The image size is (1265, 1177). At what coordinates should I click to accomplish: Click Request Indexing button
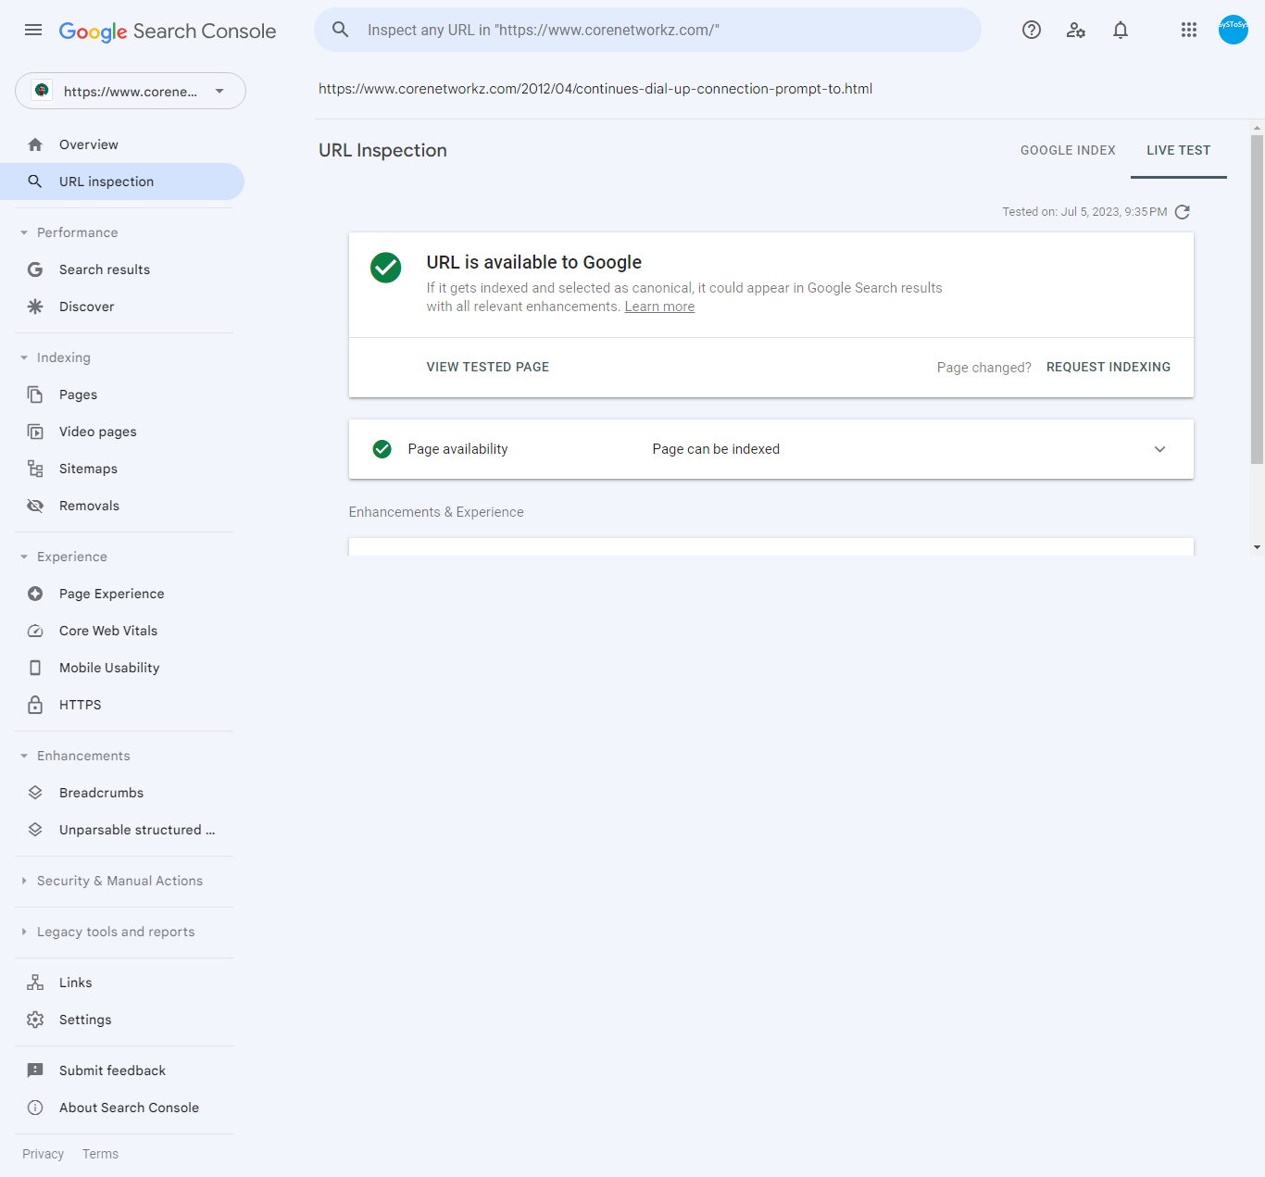coord(1108,367)
